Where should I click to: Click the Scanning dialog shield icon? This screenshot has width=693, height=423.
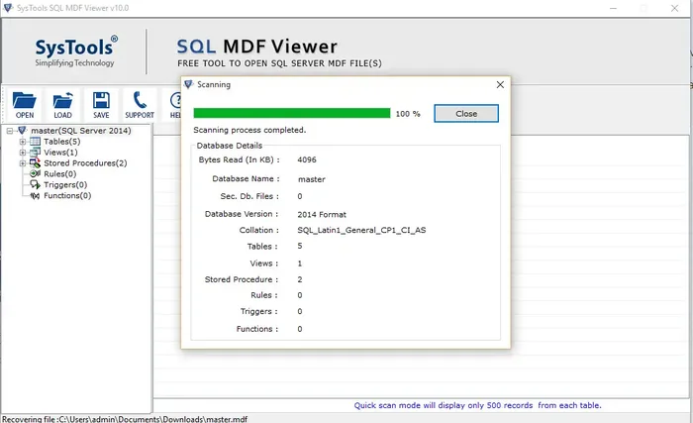pyautogui.click(x=189, y=84)
